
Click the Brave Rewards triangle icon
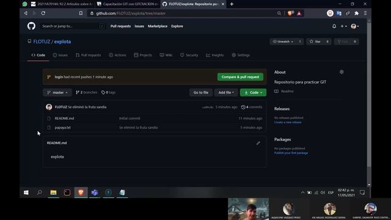299,13
